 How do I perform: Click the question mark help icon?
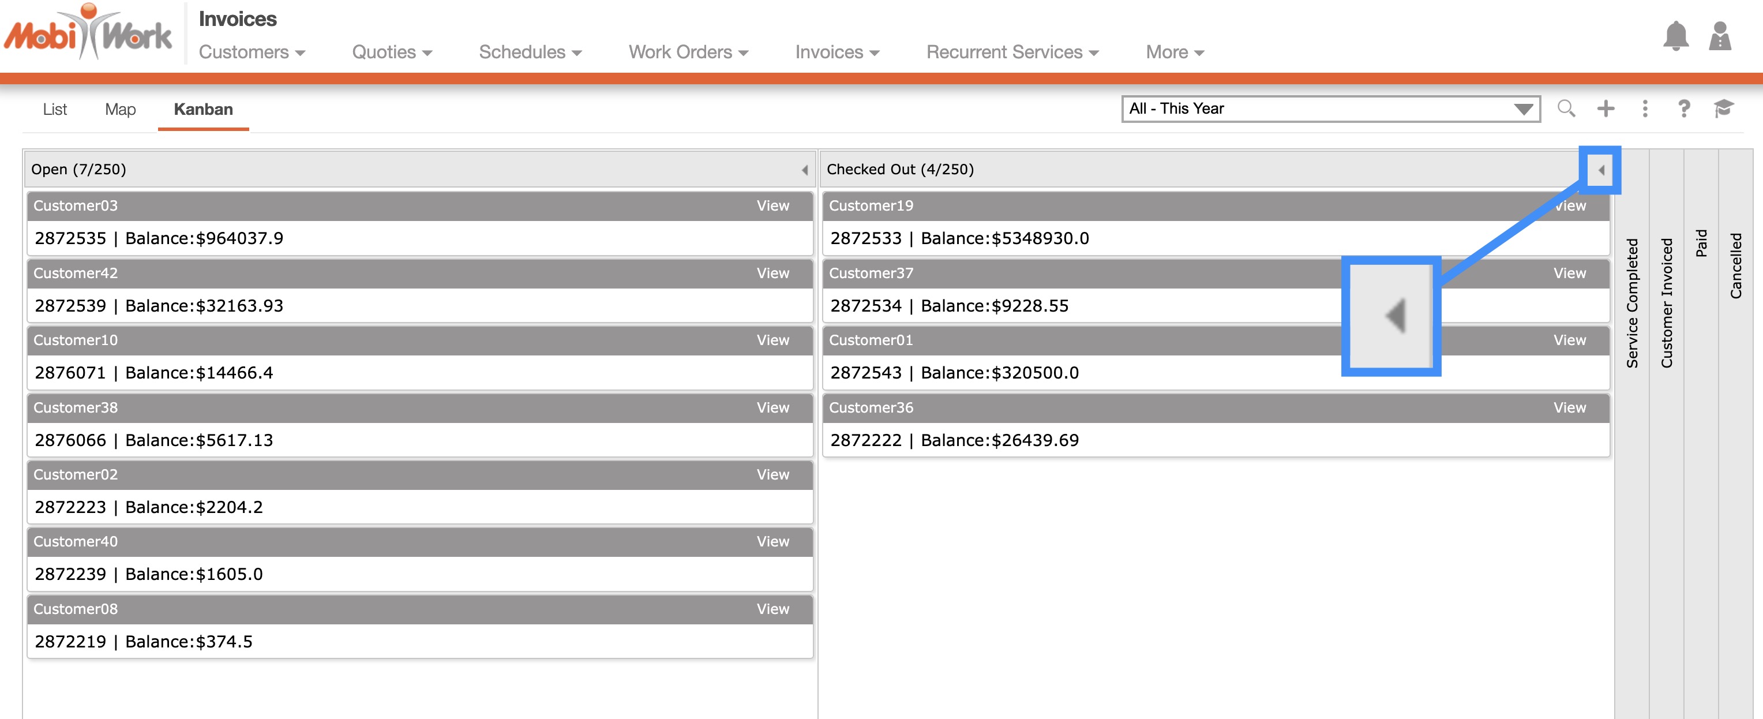coord(1685,108)
